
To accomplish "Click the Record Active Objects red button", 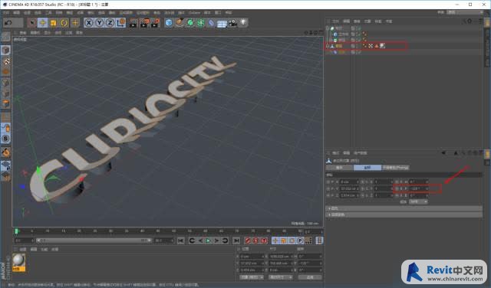I will coord(248,241).
